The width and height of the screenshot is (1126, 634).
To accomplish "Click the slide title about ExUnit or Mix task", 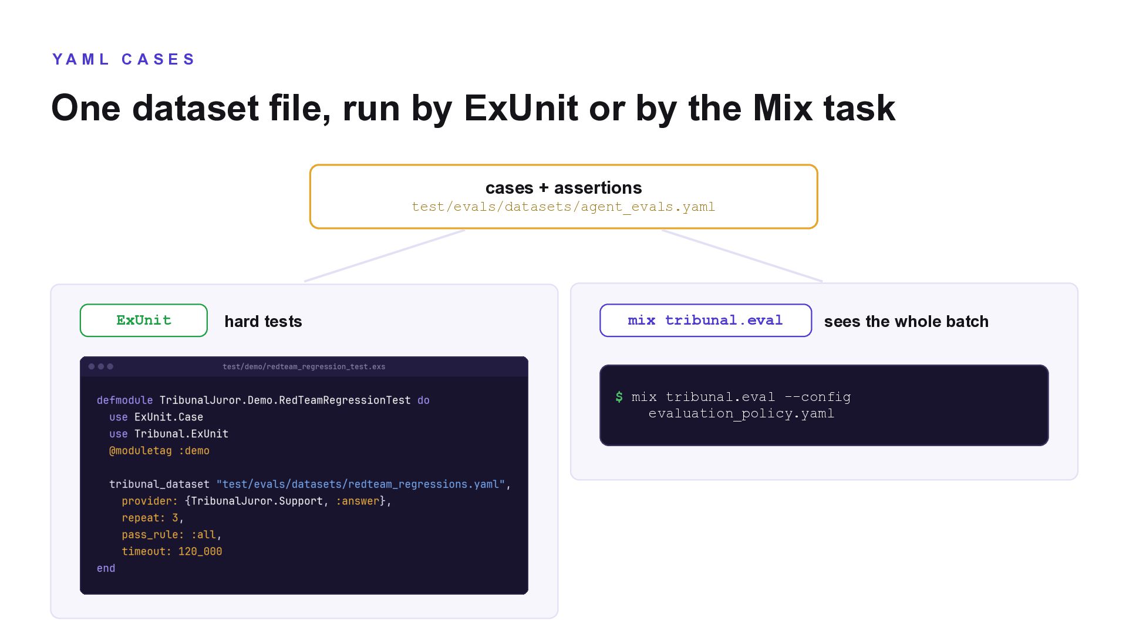I will click(x=473, y=108).
